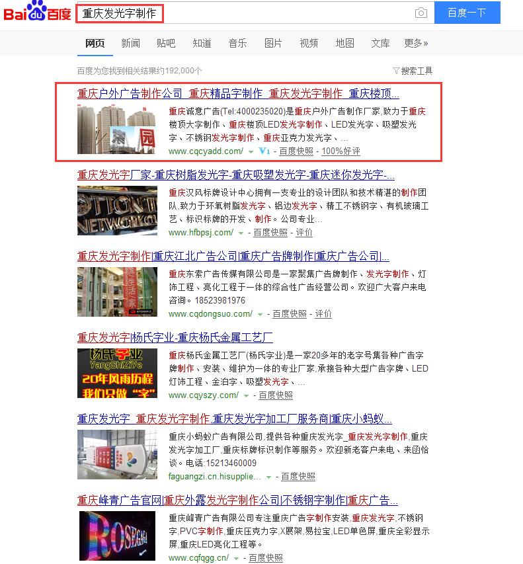Click 评价 for www.cqdongsuo.com result
523x564 pixels.
tap(323, 314)
